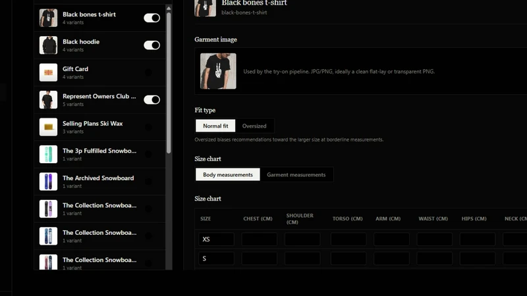This screenshot has height=296, width=527.
Task: Click arm field for XS row
Action: (391, 239)
